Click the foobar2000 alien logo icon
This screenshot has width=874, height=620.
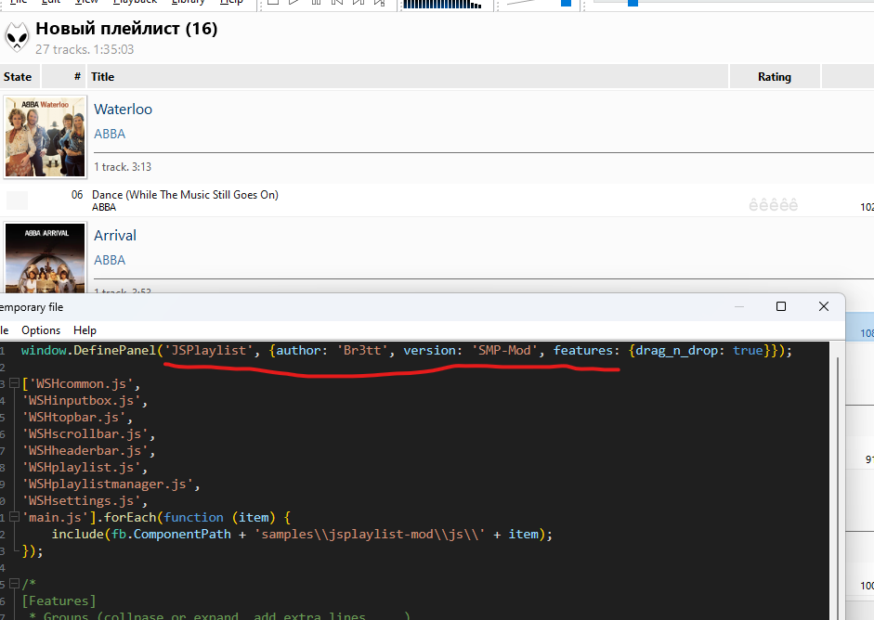(17, 37)
